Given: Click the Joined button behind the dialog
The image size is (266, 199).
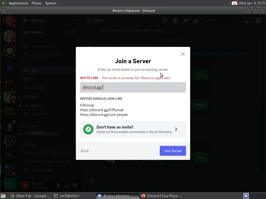Looking at the screenshot, I should pyautogui.click(x=199, y=105).
